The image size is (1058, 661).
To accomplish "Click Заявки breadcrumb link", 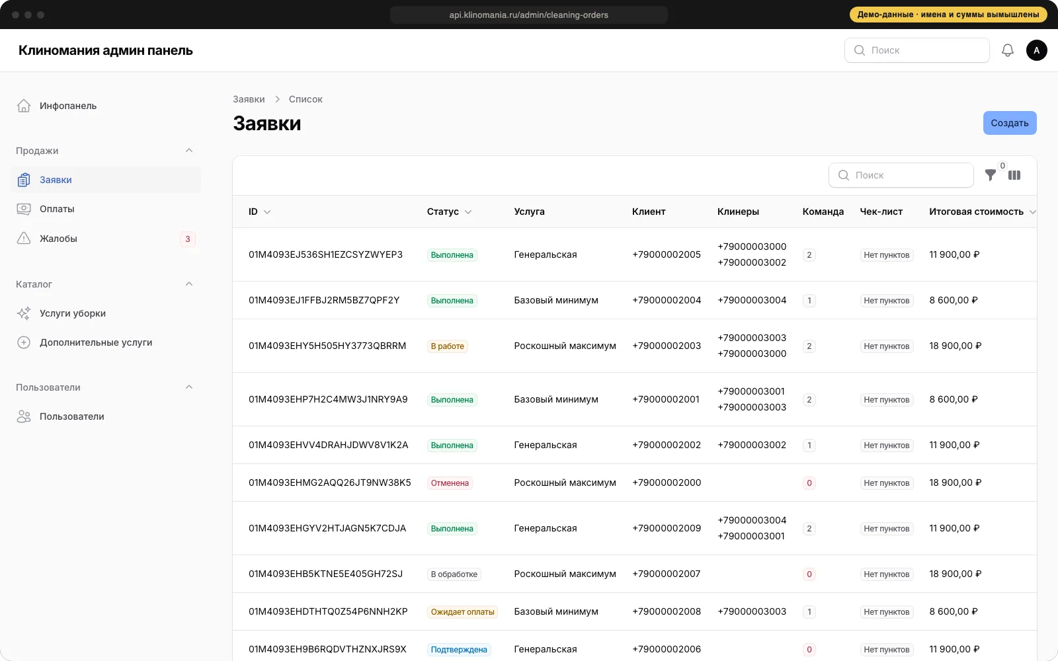I will point(249,99).
